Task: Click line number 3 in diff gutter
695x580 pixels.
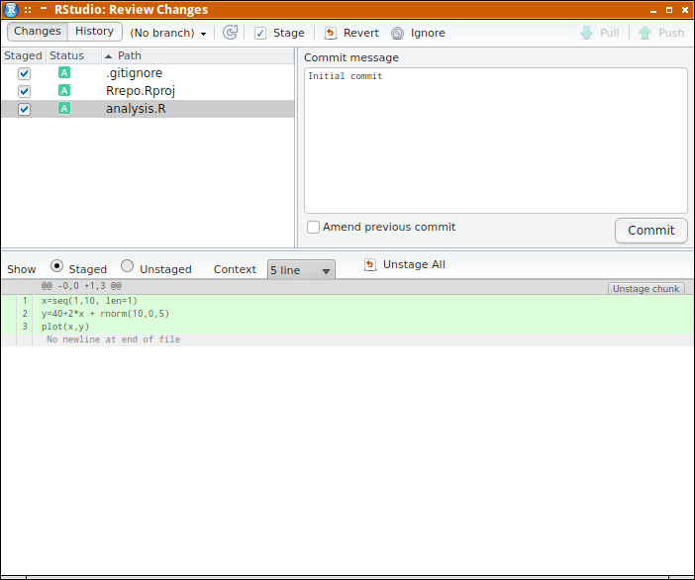Action: (x=25, y=327)
